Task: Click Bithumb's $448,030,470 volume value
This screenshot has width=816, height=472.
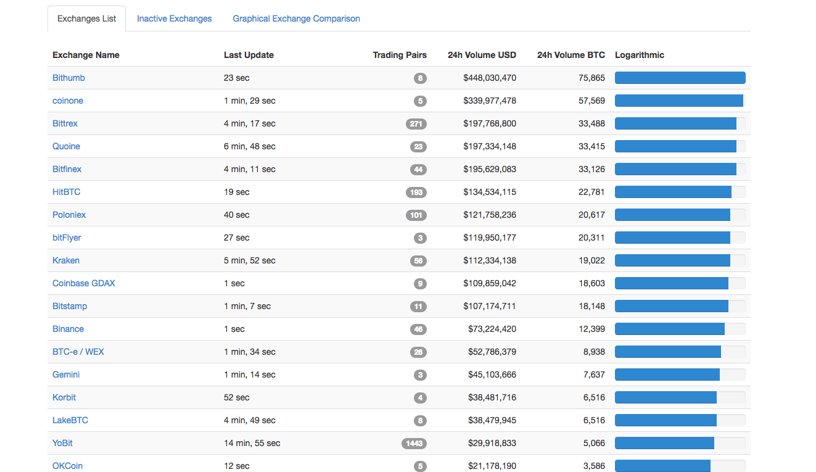Action: click(490, 78)
